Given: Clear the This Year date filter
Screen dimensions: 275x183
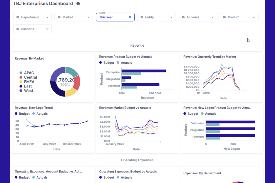Looking at the screenshot, I should [x=130, y=17].
